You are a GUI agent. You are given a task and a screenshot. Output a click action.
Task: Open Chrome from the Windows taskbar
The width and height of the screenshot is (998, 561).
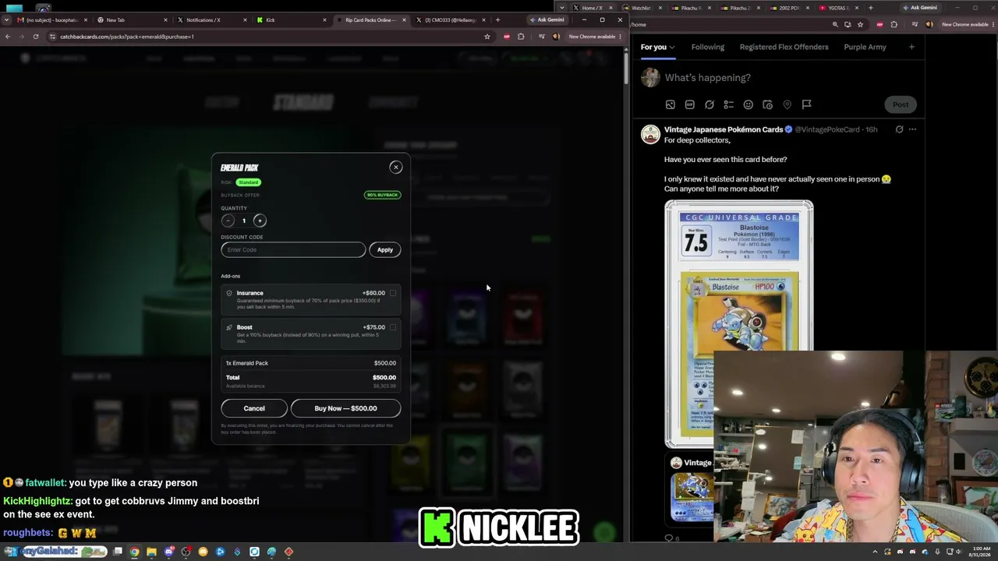(134, 552)
